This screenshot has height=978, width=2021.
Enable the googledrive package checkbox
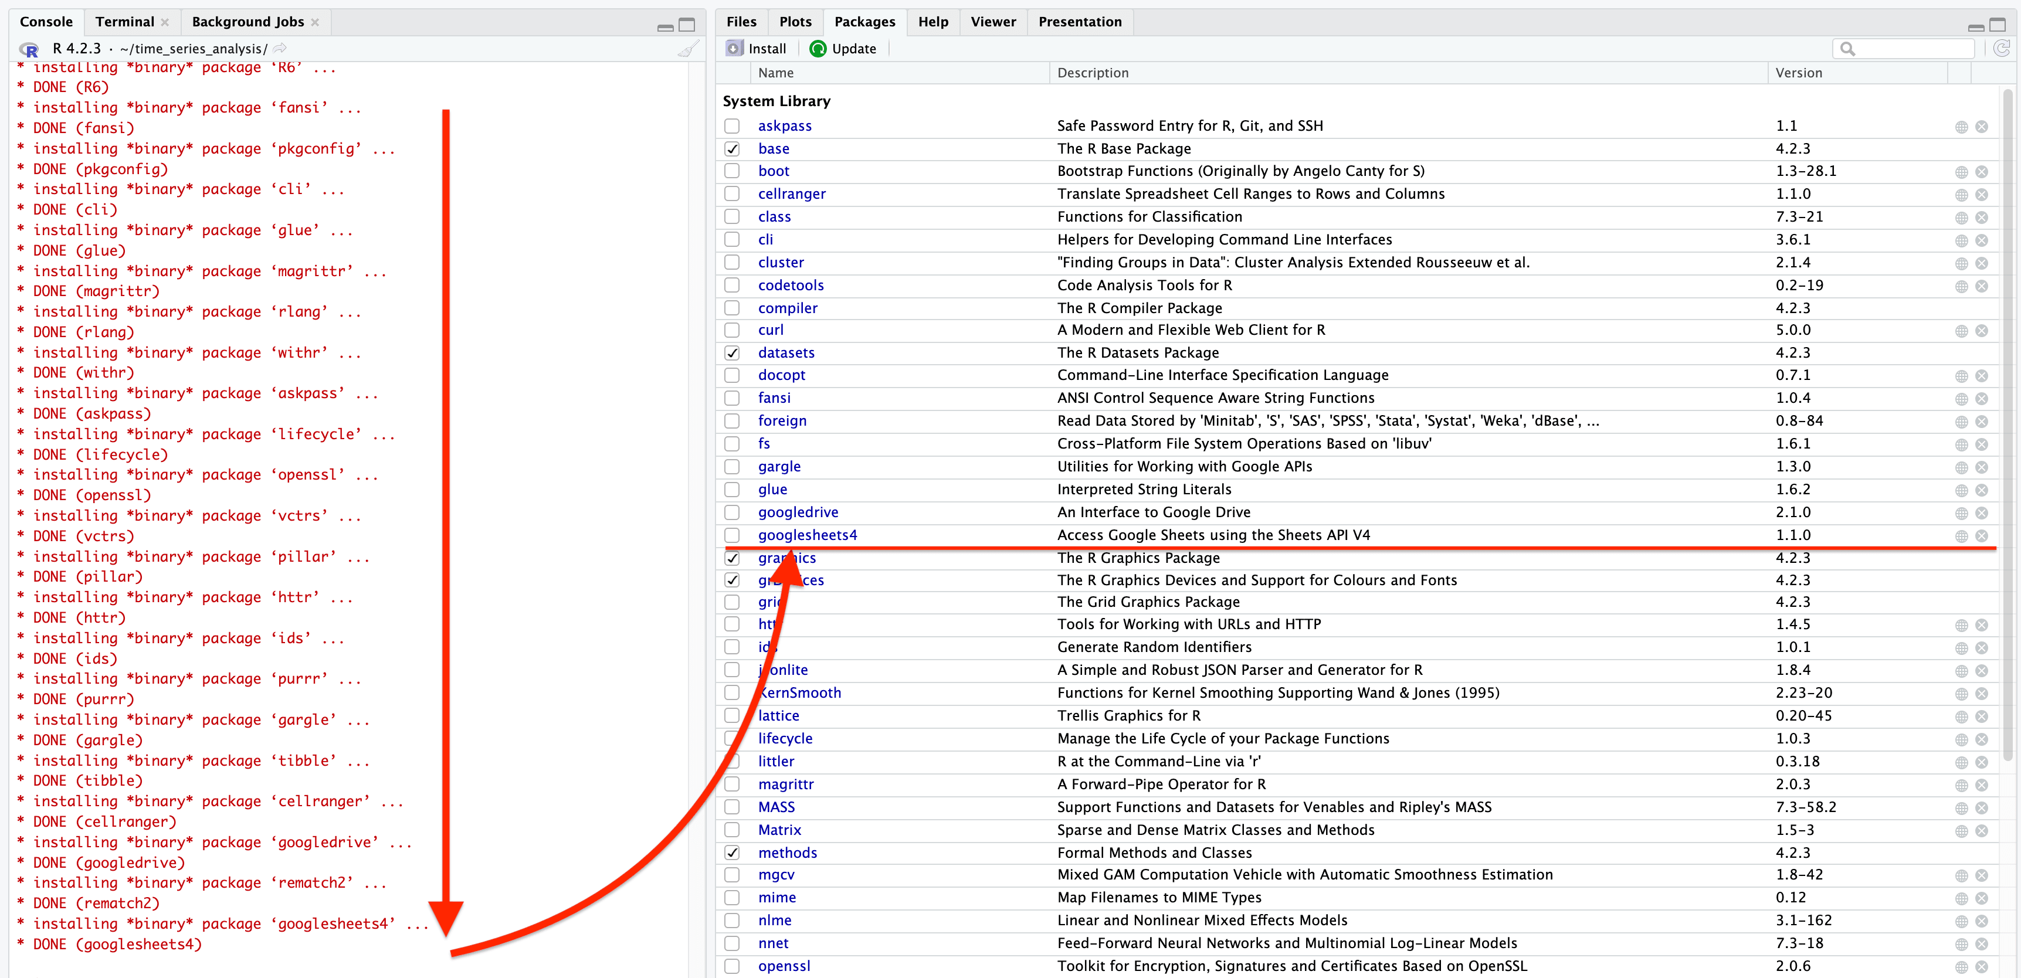pos(732,512)
